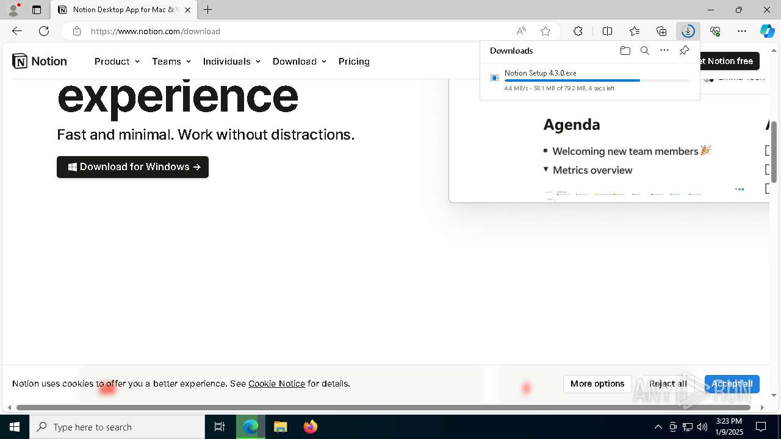Pin the Downloads panel
The height and width of the screenshot is (439, 781).
coord(684,51)
